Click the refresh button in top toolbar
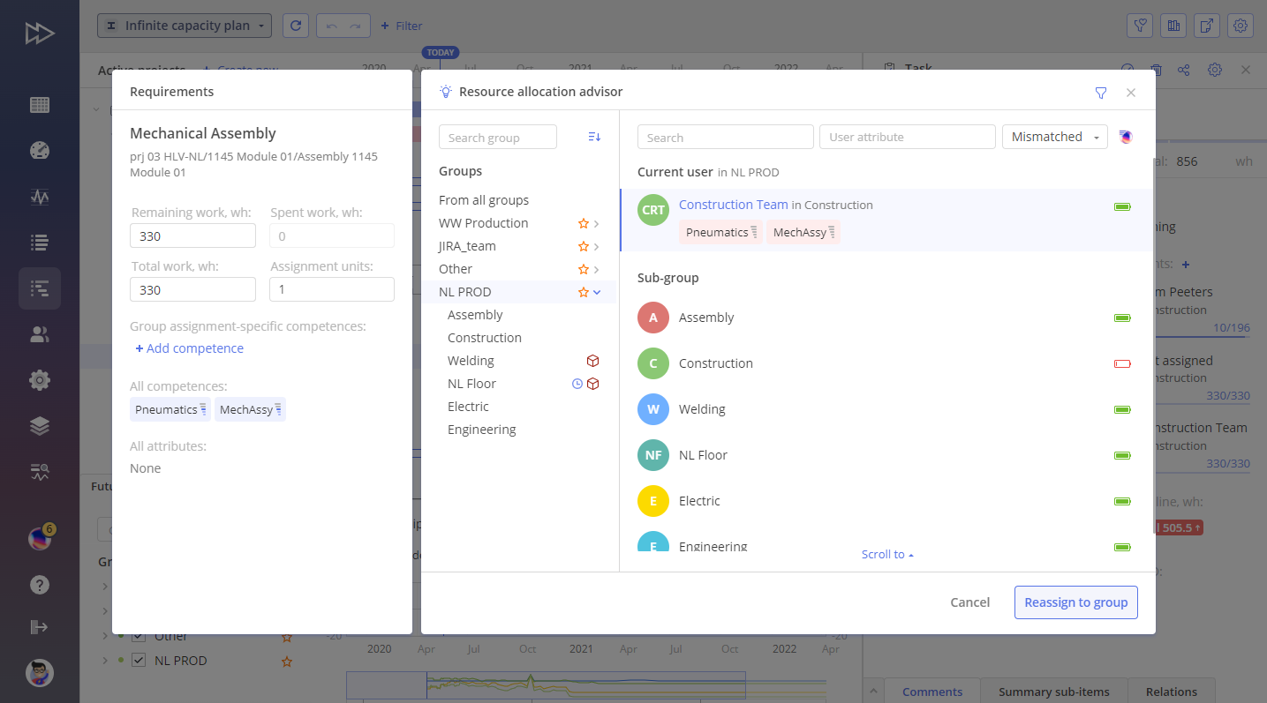The width and height of the screenshot is (1267, 703). [x=296, y=26]
